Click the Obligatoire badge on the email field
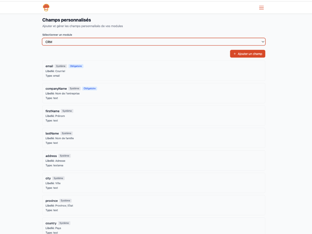The width and height of the screenshot is (312, 234). [x=76, y=66]
